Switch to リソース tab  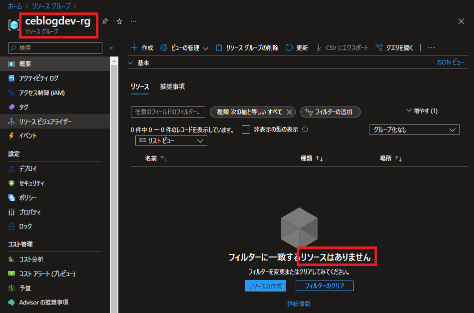pyautogui.click(x=140, y=87)
